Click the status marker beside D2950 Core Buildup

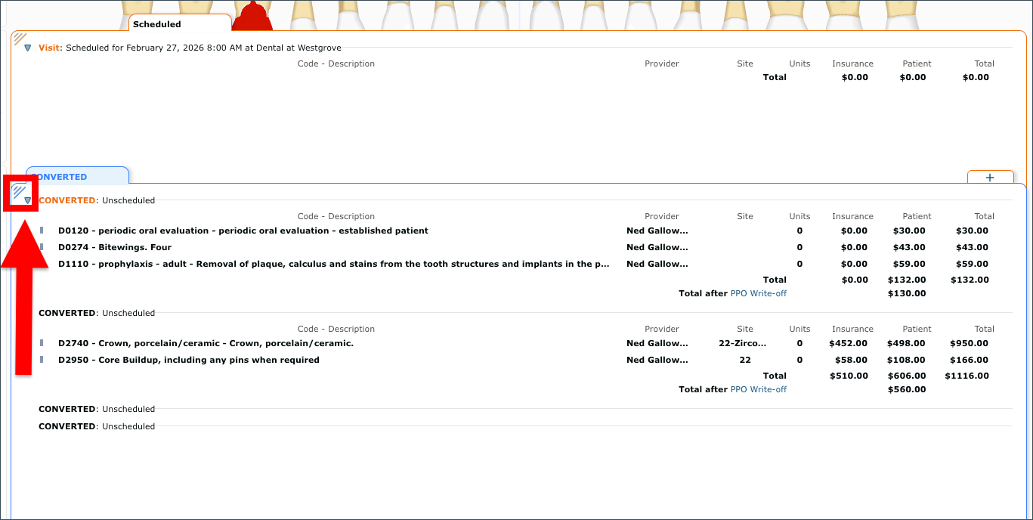[x=42, y=360]
